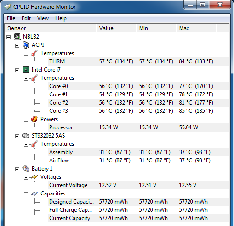
Task: Click the ACPI monitor icon
Action: pyautogui.click(x=26, y=45)
